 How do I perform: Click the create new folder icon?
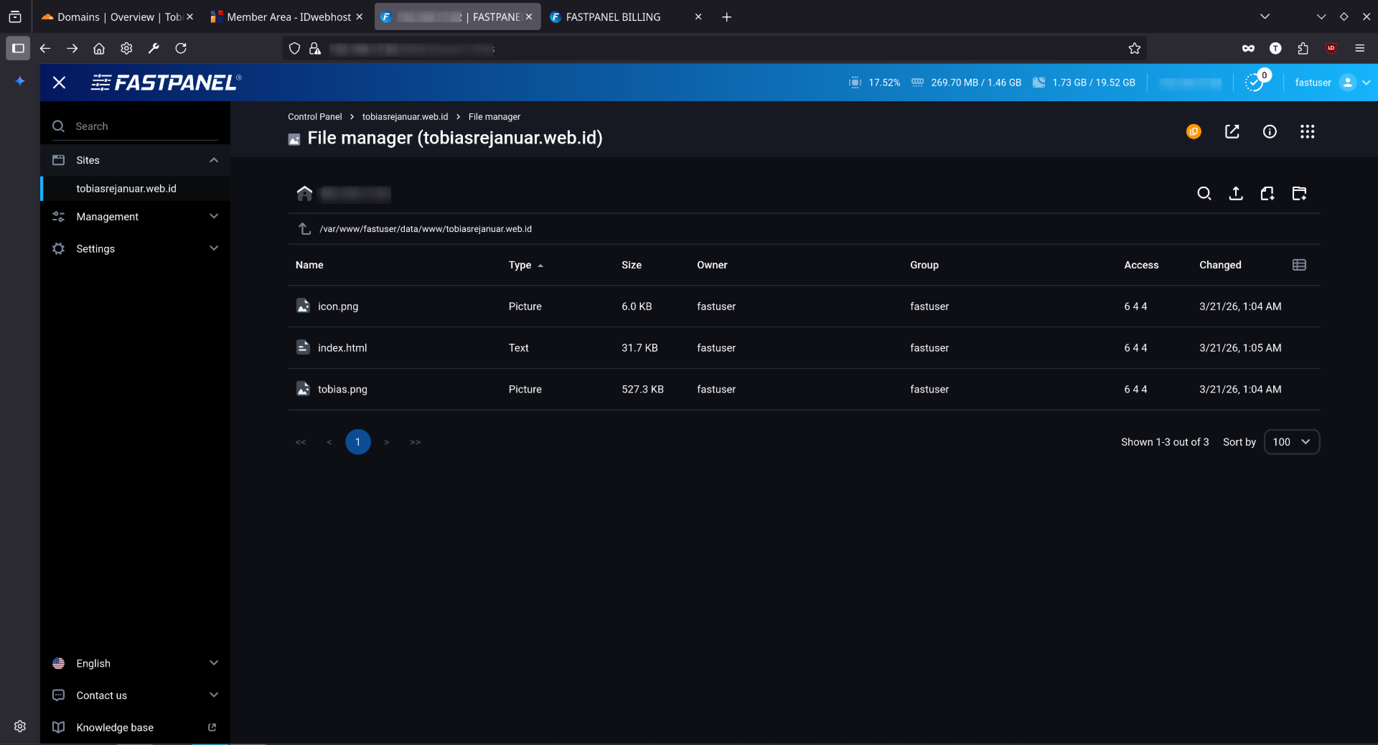point(1299,193)
